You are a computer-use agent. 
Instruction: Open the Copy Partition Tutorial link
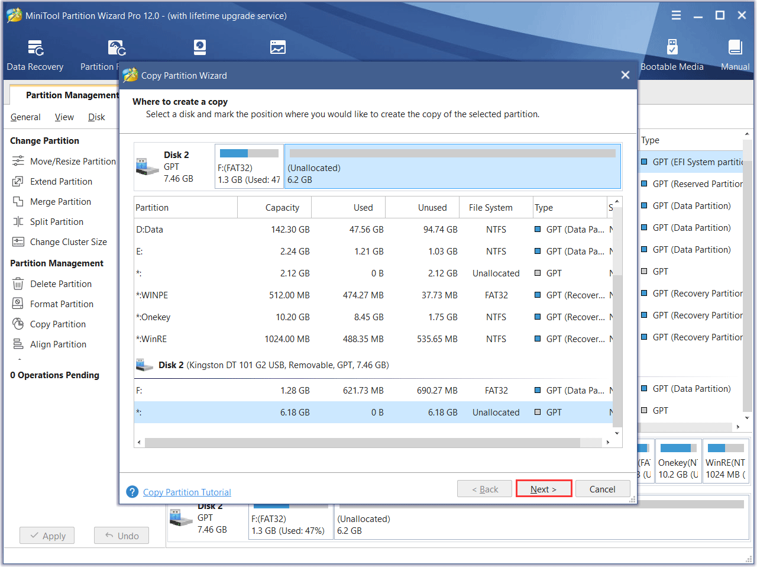187,492
